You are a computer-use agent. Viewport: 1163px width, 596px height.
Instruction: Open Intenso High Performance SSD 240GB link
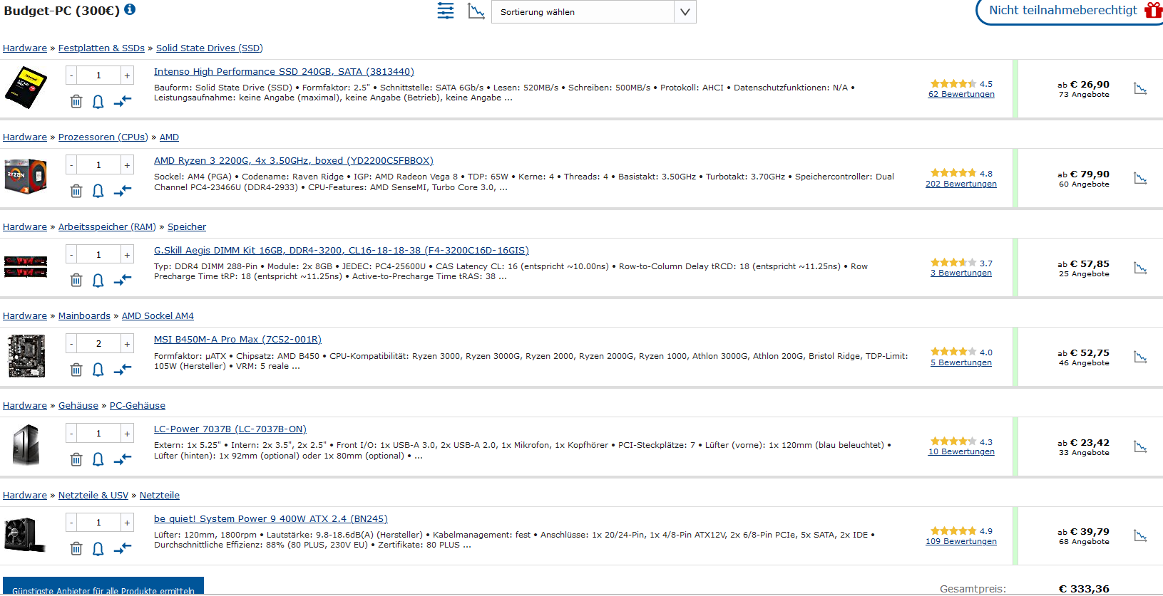click(284, 72)
